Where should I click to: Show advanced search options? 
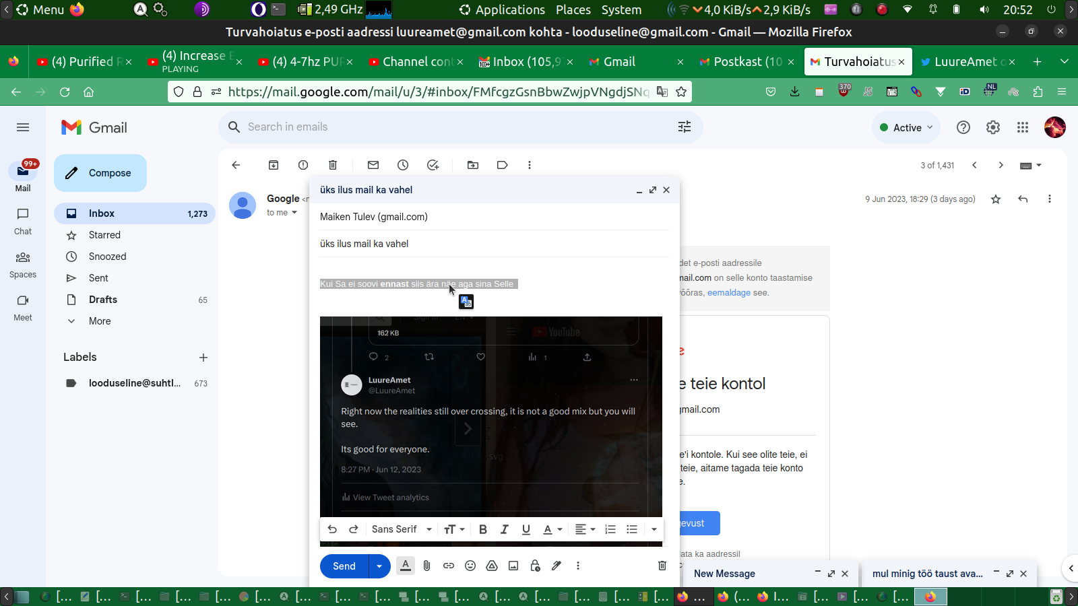coord(685,127)
